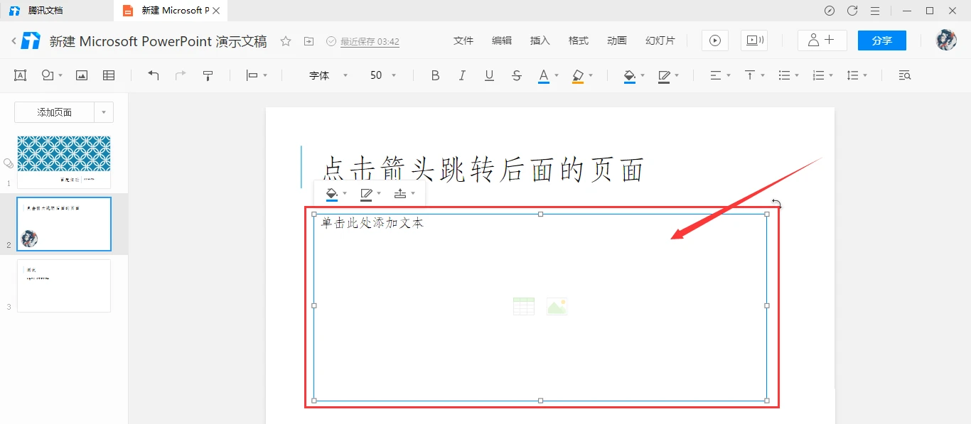
Task: Click the floating toolbar layer order icon
Action: [400, 194]
